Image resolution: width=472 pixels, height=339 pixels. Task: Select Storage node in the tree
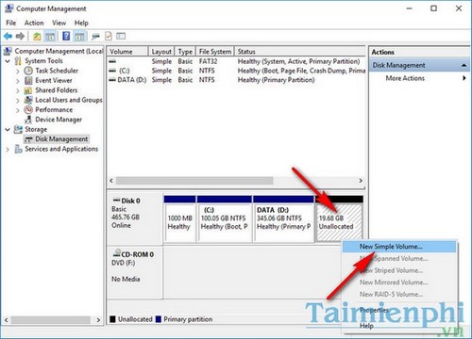tap(36, 129)
